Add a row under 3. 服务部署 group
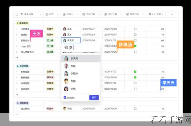 pyautogui.click(x=17, y=115)
